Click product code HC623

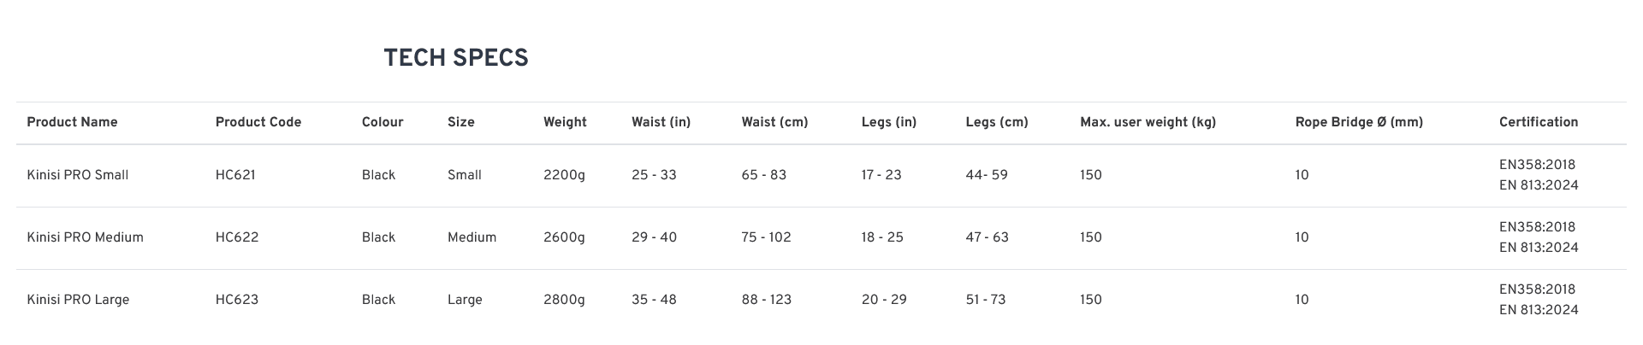[236, 300]
